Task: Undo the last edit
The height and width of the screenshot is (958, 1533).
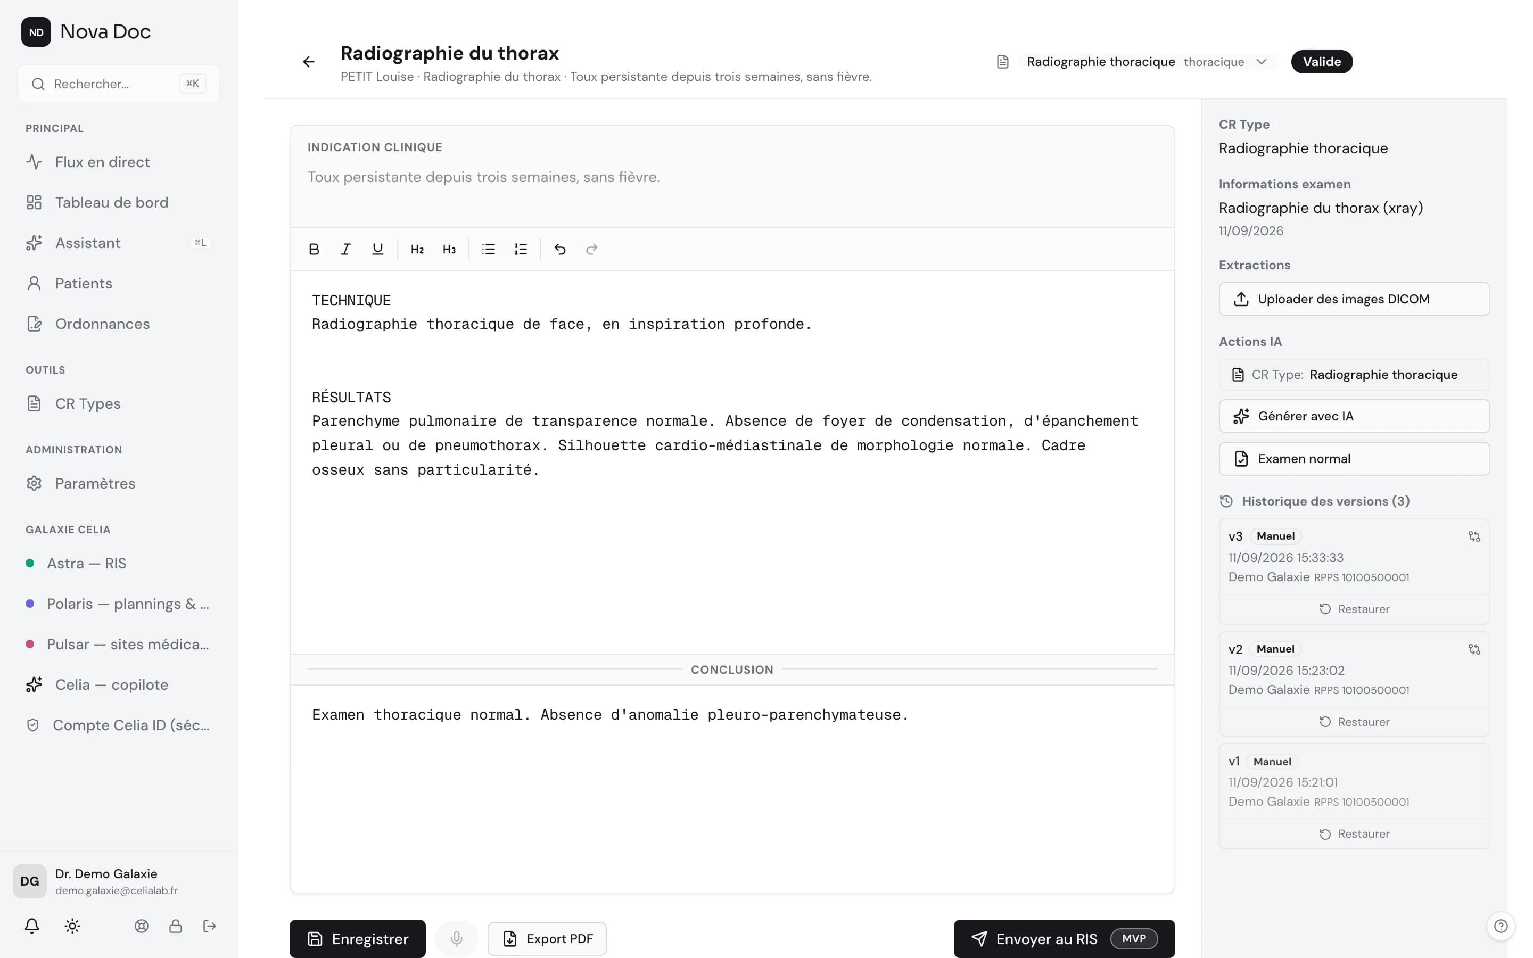Action: coord(560,249)
